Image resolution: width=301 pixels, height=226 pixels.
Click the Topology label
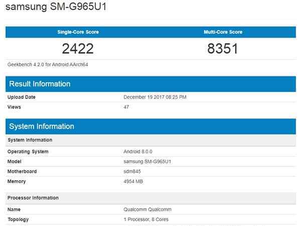tap(18, 219)
